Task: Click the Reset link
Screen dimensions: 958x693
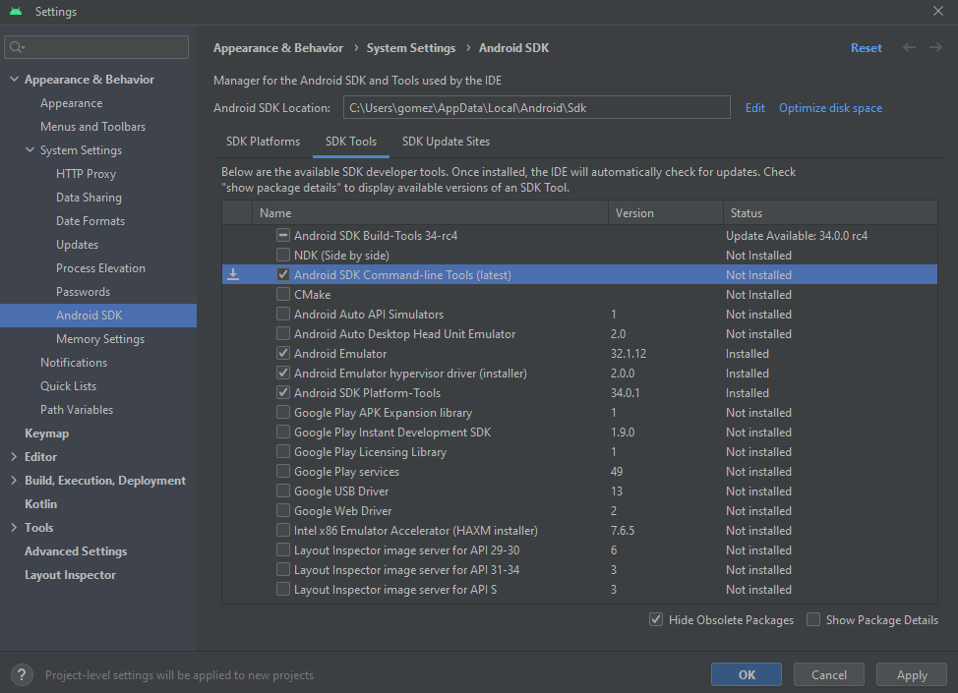Action: pyautogui.click(x=866, y=47)
